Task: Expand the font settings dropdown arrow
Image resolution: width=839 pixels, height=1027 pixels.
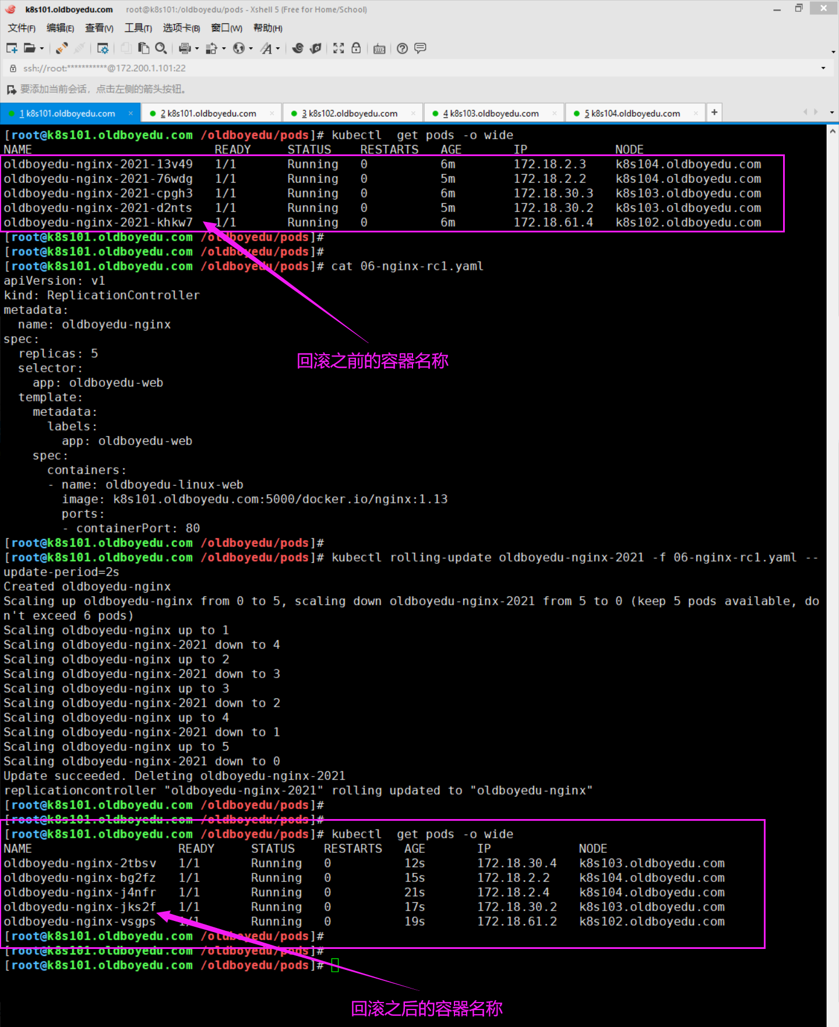Action: (278, 49)
